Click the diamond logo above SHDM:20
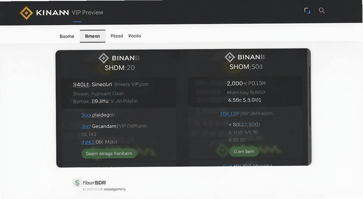Screen dimensions: 363x199 tap(103, 58)
